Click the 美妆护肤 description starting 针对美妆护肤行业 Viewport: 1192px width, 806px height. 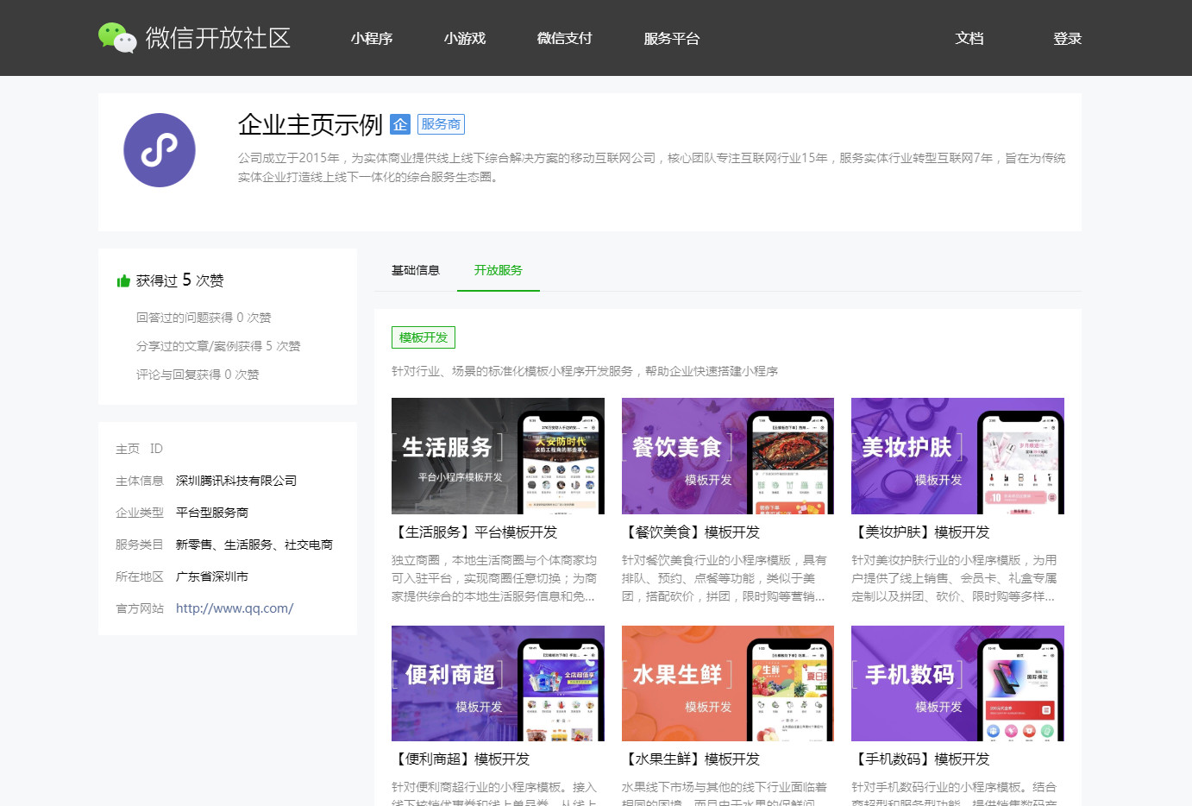[x=954, y=578]
